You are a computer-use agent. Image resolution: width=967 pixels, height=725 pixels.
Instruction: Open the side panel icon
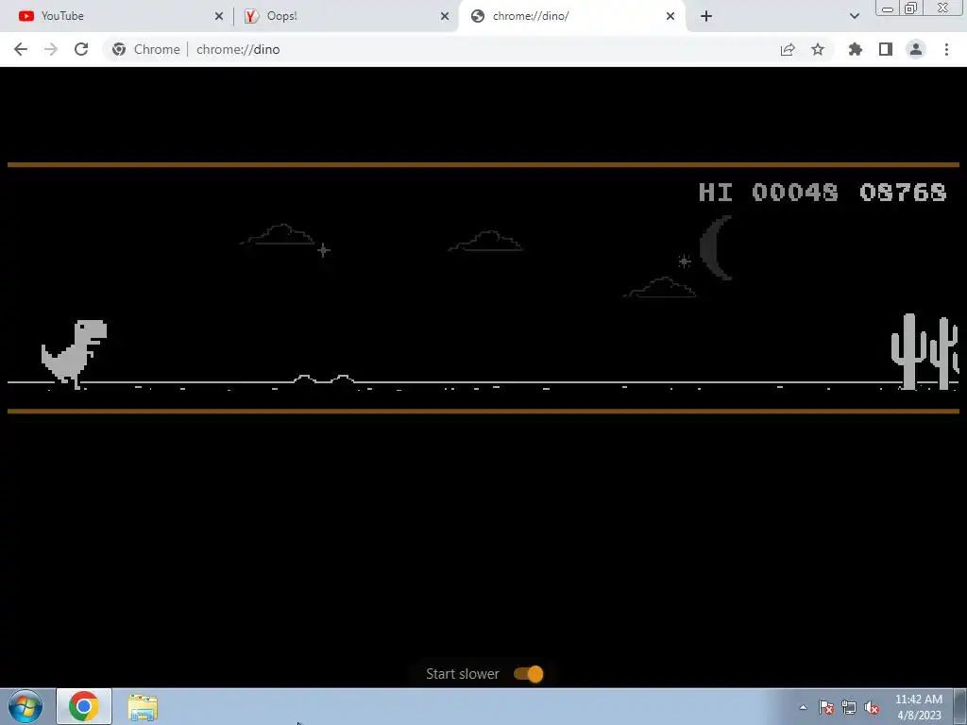(886, 49)
